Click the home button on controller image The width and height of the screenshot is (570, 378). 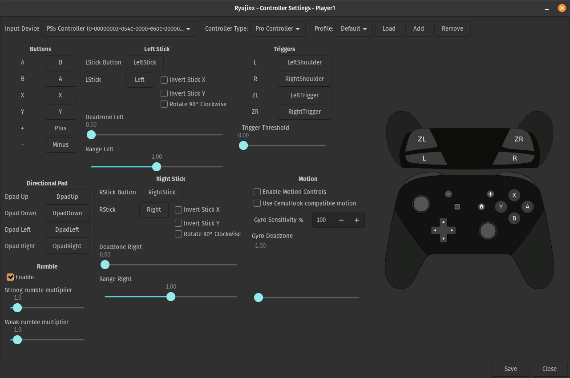(481, 207)
